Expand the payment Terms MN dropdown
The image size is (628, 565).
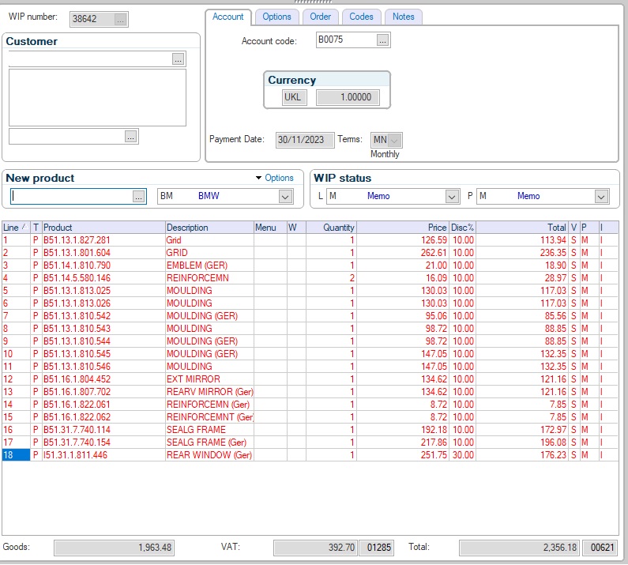click(x=395, y=140)
